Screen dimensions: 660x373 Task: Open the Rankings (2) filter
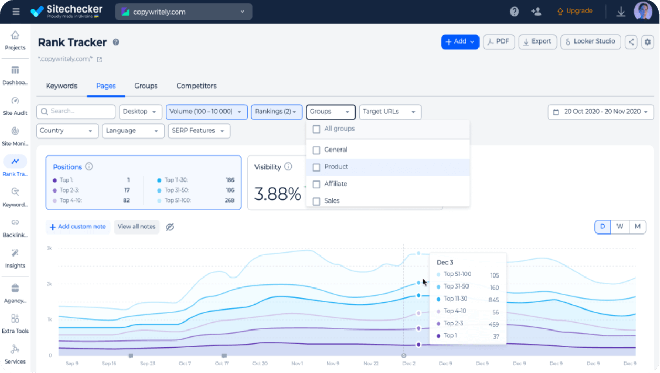(x=276, y=112)
